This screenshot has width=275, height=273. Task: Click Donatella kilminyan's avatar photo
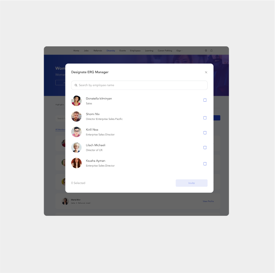[76, 101]
